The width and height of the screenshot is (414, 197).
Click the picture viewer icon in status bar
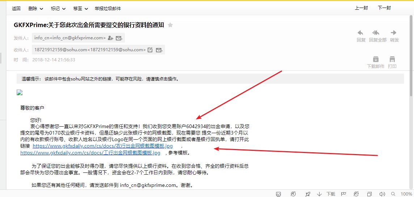[x=278, y=194]
